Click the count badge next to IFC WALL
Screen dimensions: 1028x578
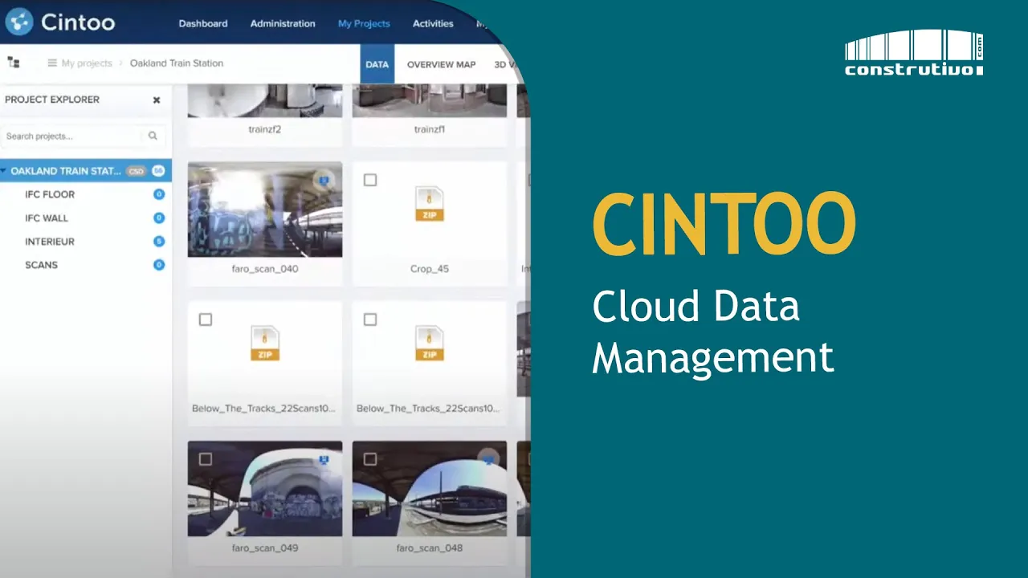click(x=159, y=218)
